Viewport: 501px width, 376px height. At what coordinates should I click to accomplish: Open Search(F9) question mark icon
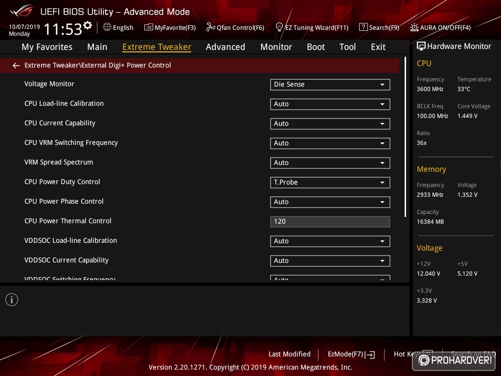364,27
